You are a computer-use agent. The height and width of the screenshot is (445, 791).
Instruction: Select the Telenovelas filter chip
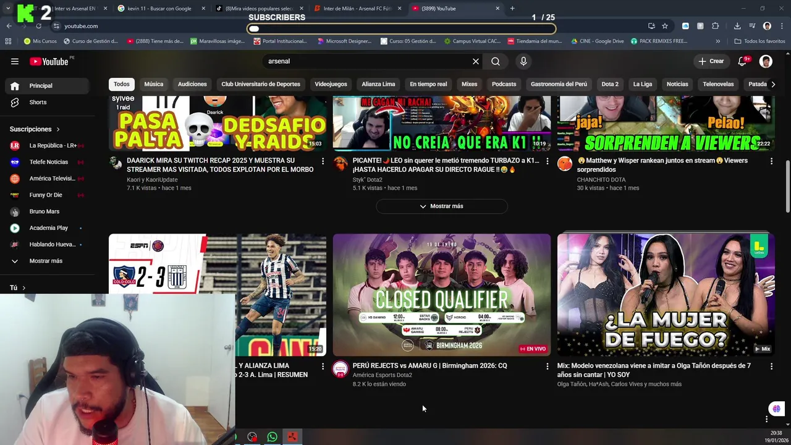718,84
